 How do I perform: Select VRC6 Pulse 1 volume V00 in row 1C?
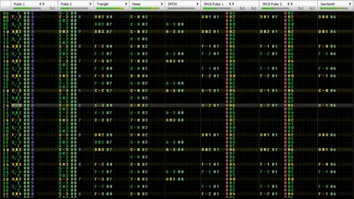point(231,76)
